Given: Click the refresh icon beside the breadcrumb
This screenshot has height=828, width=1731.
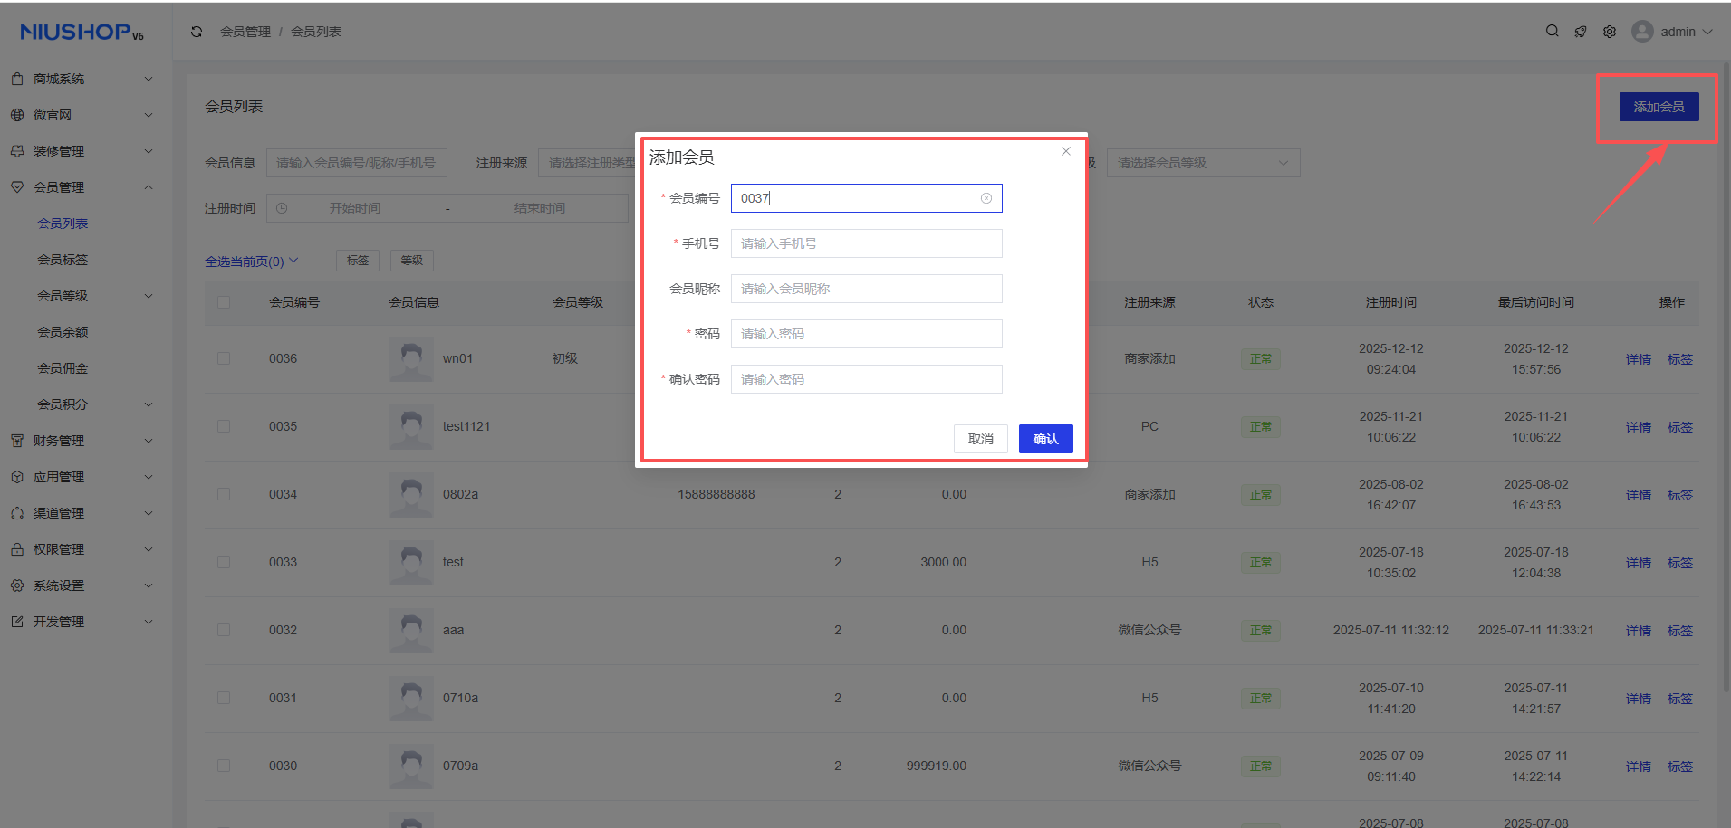Looking at the screenshot, I should coord(197,32).
